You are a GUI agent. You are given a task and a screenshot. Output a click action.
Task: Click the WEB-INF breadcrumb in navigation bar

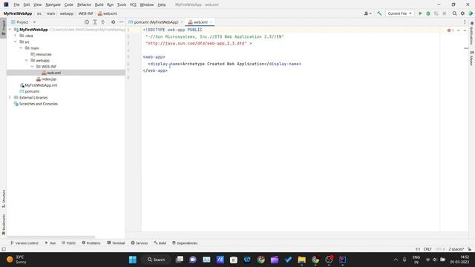click(x=86, y=13)
